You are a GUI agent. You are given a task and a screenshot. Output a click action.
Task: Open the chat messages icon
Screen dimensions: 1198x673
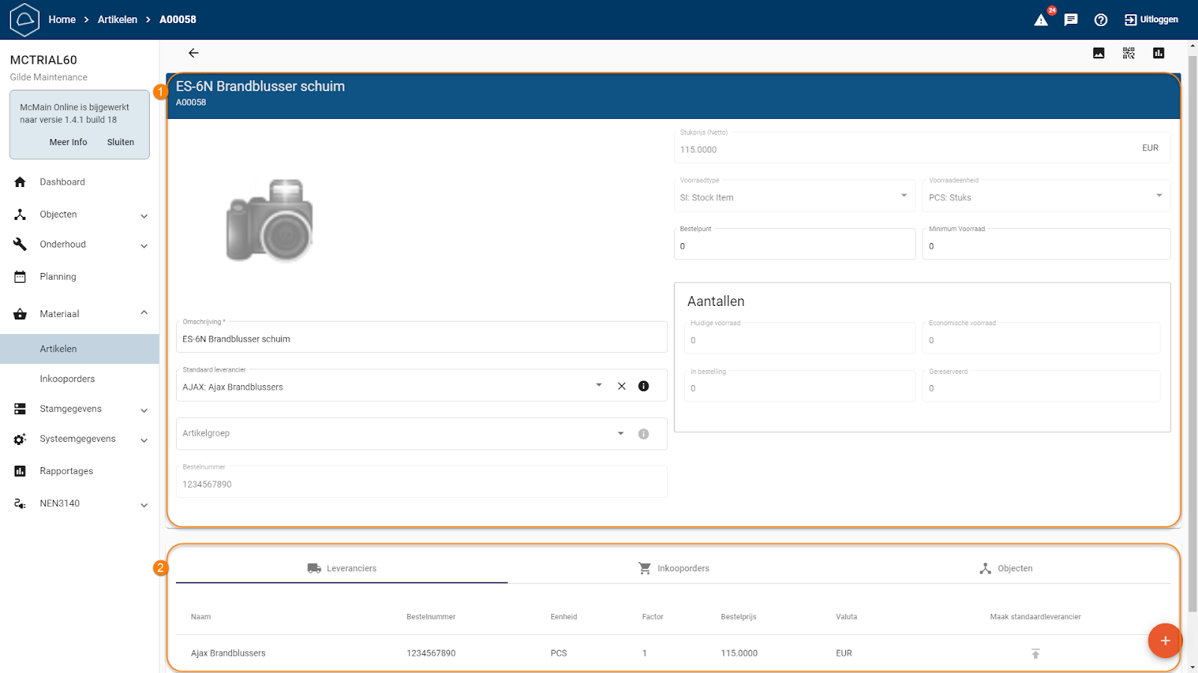pyautogui.click(x=1071, y=20)
